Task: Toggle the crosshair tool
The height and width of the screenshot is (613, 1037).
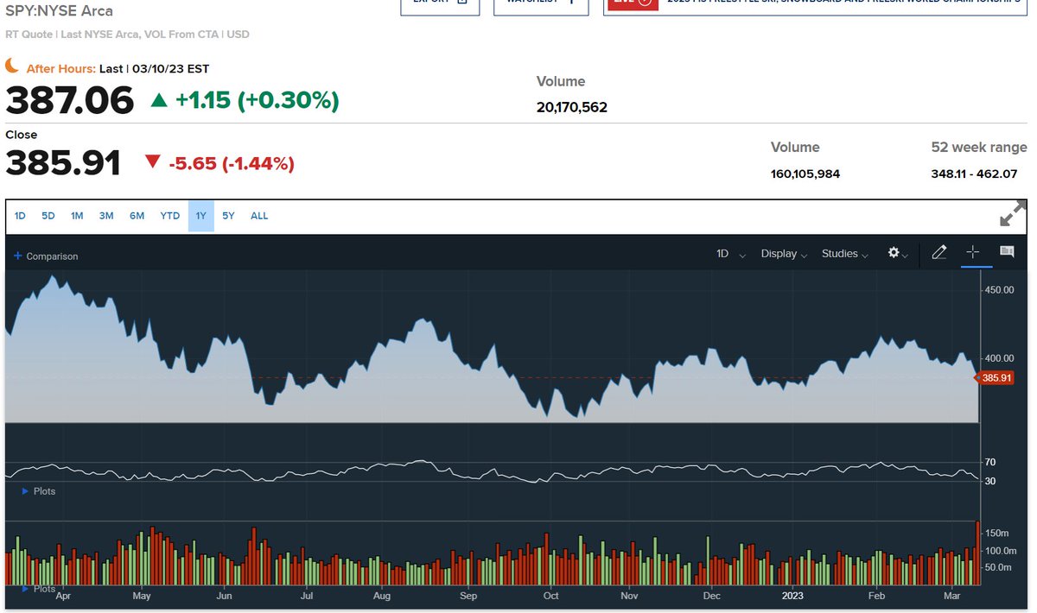Action: (x=973, y=252)
